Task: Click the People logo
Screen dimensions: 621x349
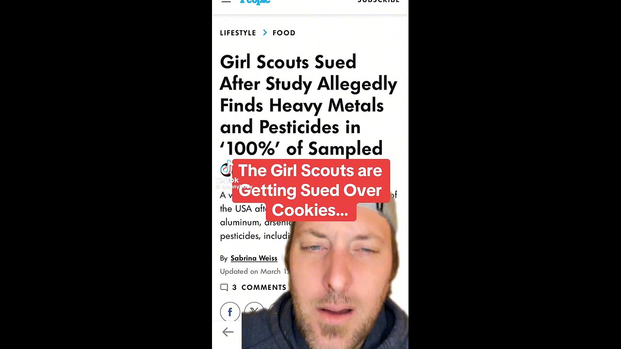Action: click(x=255, y=2)
